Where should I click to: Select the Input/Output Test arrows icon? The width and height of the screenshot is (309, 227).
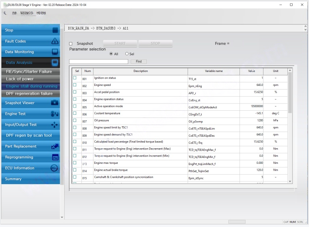pos(55,125)
